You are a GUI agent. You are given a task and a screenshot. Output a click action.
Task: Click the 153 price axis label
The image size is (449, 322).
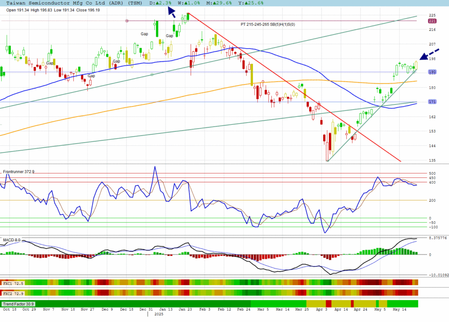pyautogui.click(x=432, y=131)
